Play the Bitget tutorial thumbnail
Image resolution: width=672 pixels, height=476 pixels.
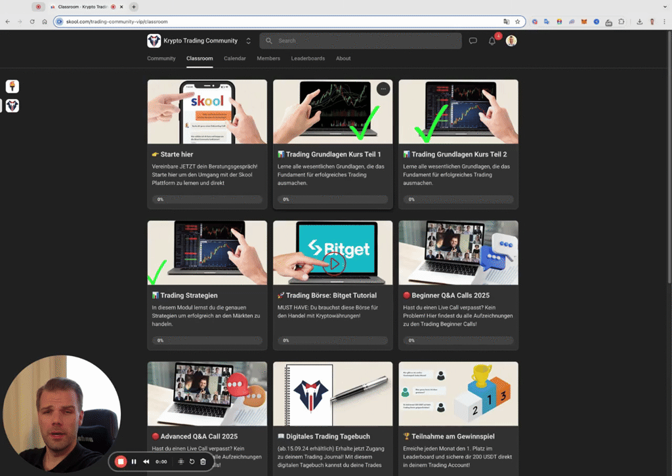tap(333, 252)
